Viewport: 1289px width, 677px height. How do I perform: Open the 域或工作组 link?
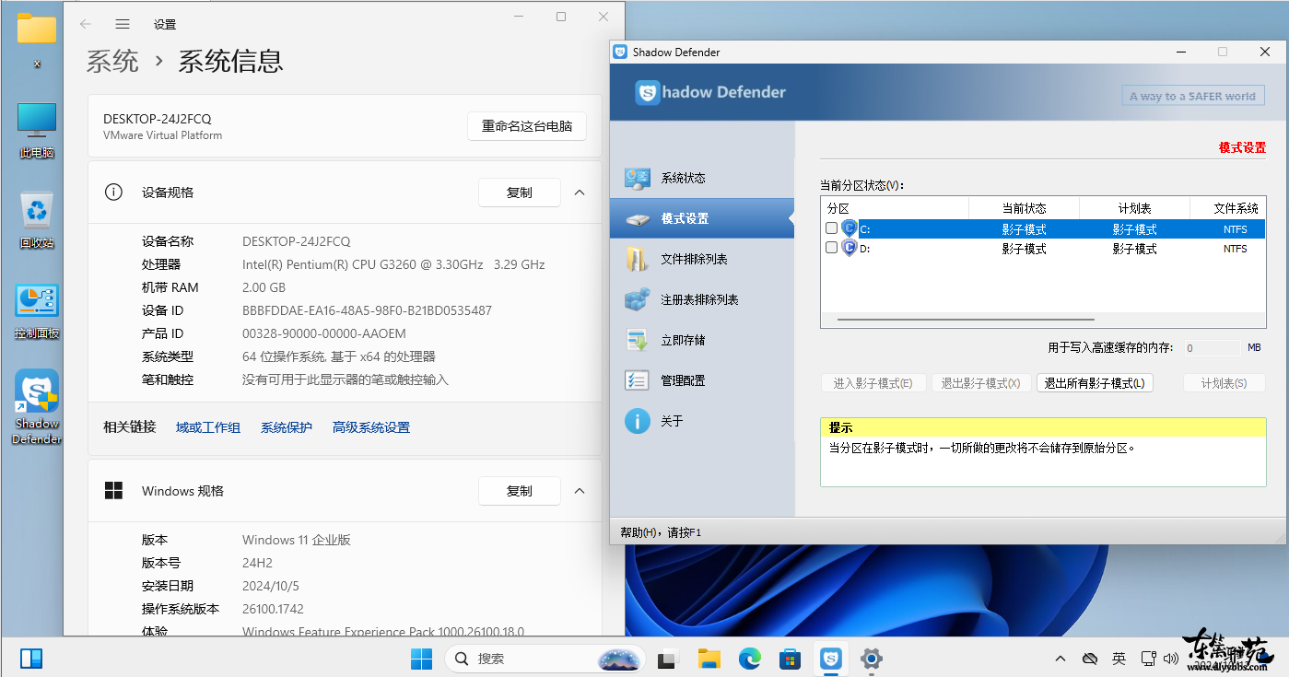coord(208,427)
